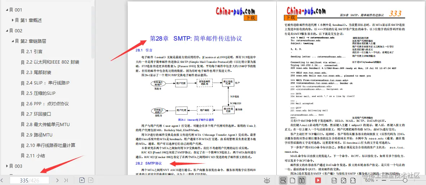Click bookmark icon beside 2.3 尾部封装
The image size is (426, 185).
pyautogui.click(x=23, y=73)
